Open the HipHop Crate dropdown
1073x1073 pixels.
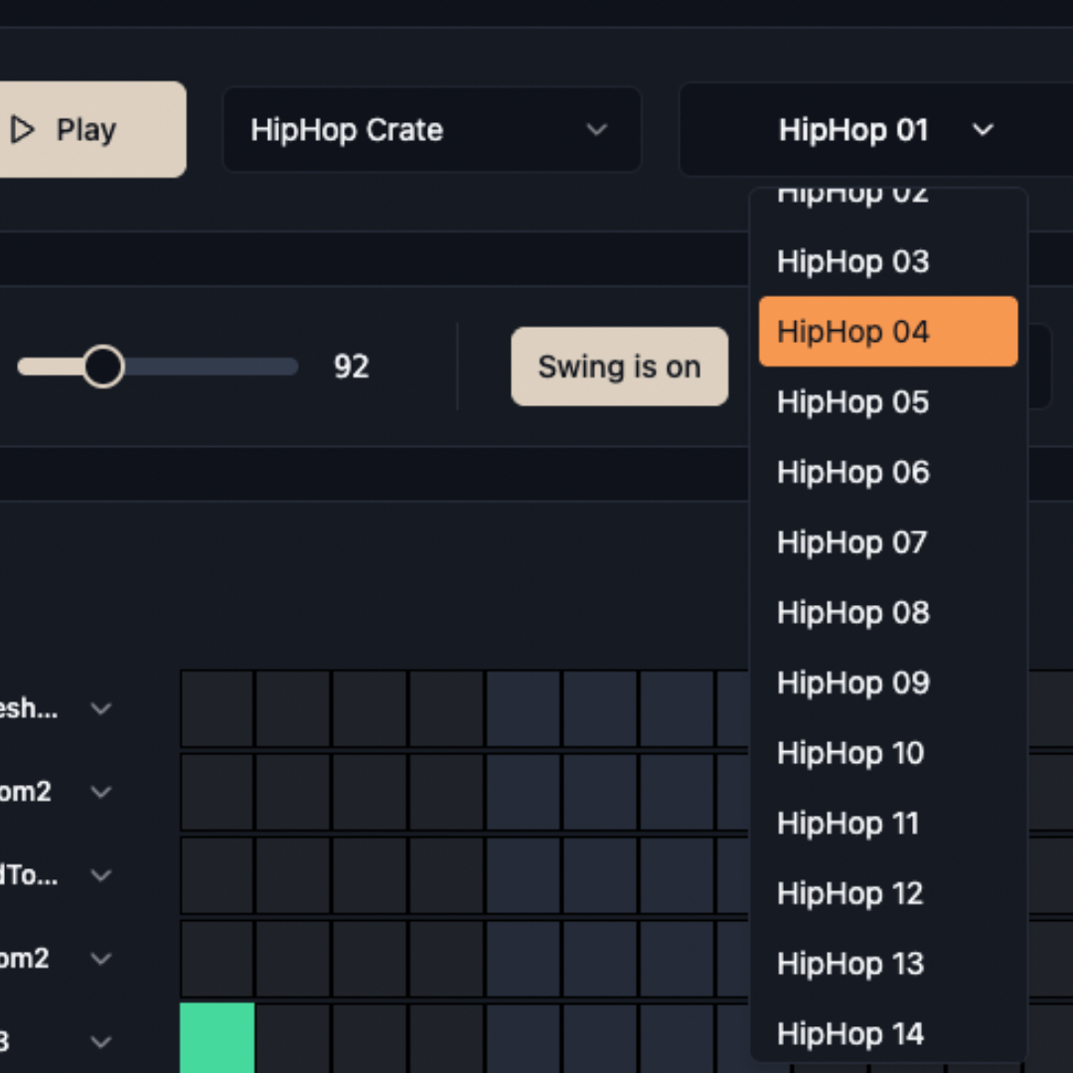(432, 129)
